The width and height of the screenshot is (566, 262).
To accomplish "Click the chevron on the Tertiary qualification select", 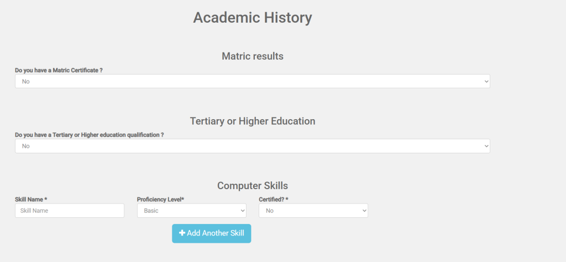I will pos(486,146).
